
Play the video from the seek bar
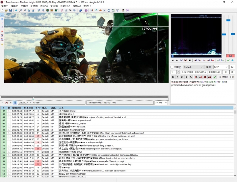coord(2,103)
